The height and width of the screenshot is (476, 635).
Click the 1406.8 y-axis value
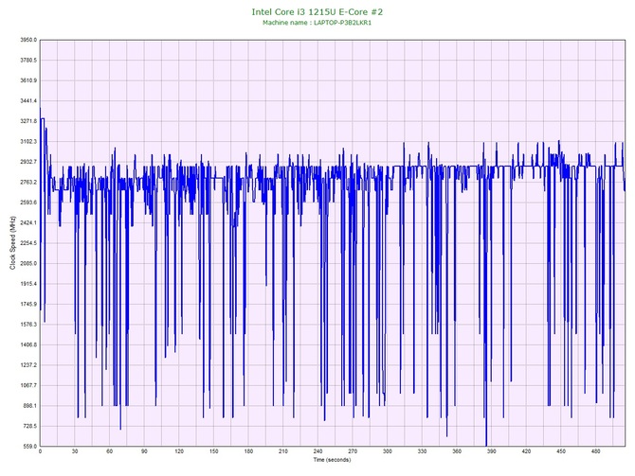pyautogui.click(x=28, y=344)
